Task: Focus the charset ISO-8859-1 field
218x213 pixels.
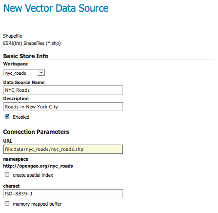Action: tap(63, 193)
